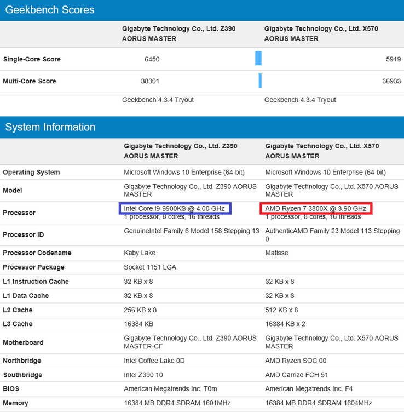Click the System Information section header
The height and width of the screenshot is (412, 404).
50,127
